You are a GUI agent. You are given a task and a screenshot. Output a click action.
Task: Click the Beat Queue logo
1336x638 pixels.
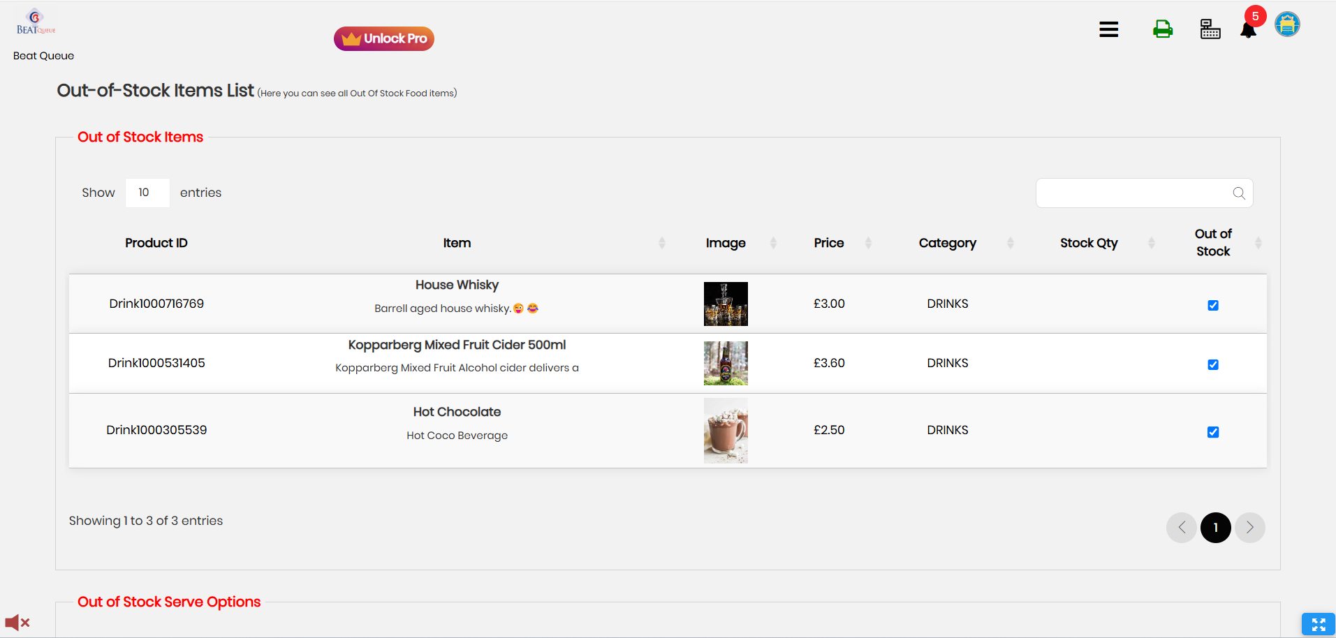point(36,22)
